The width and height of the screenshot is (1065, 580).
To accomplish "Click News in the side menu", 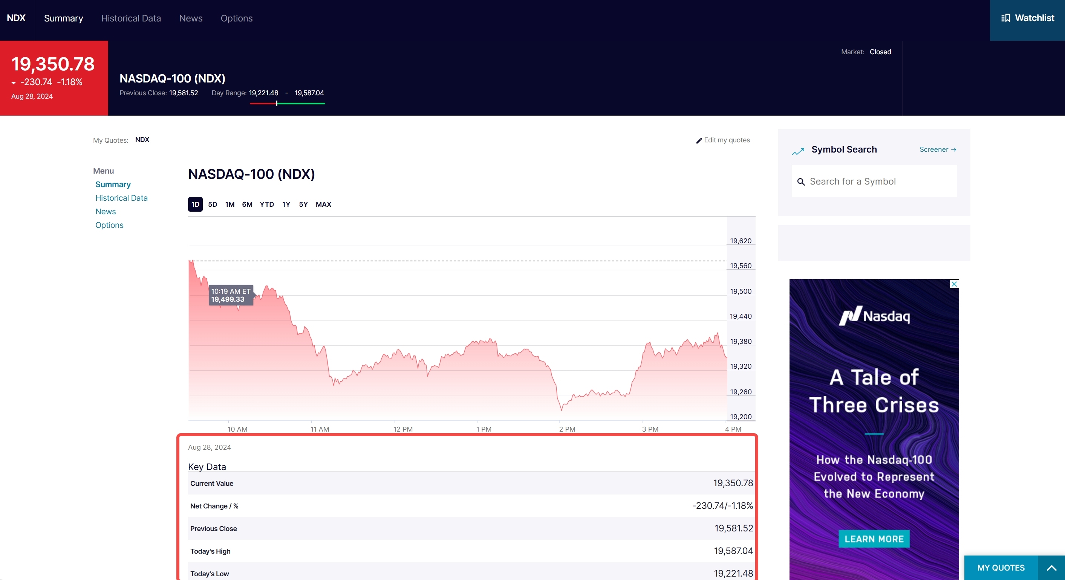I will 106,212.
